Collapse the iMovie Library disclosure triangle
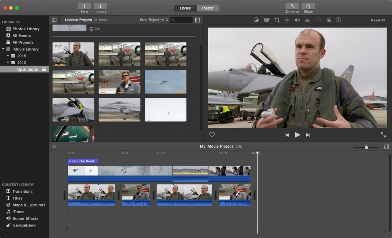The height and width of the screenshot is (238, 392). (x=3, y=49)
